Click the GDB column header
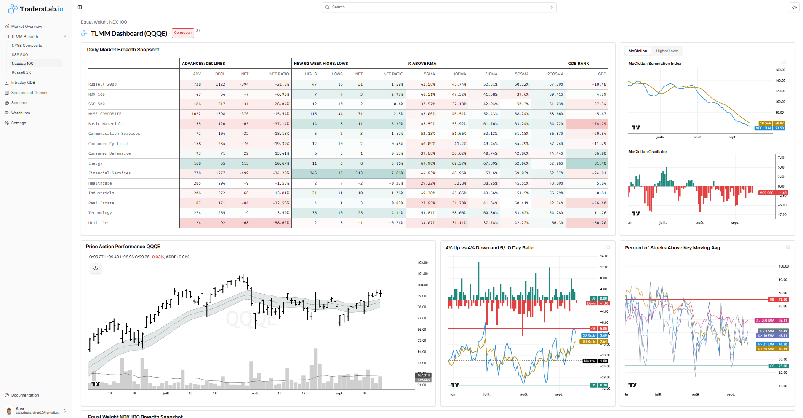 [602, 74]
